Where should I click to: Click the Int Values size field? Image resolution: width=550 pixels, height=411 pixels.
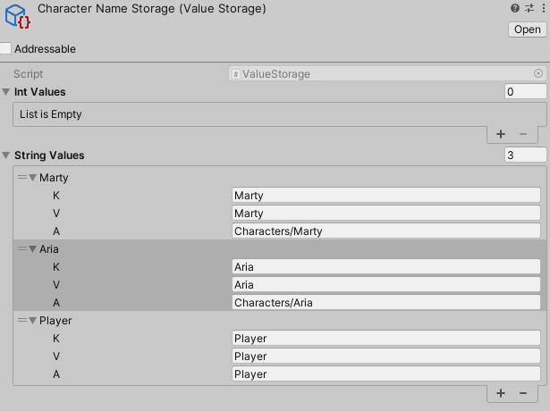[525, 92]
